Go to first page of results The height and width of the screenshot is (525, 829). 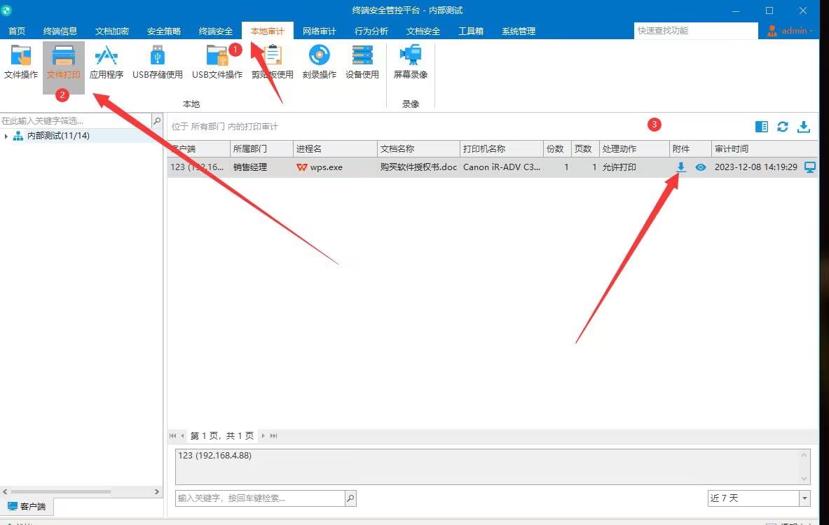click(x=173, y=435)
